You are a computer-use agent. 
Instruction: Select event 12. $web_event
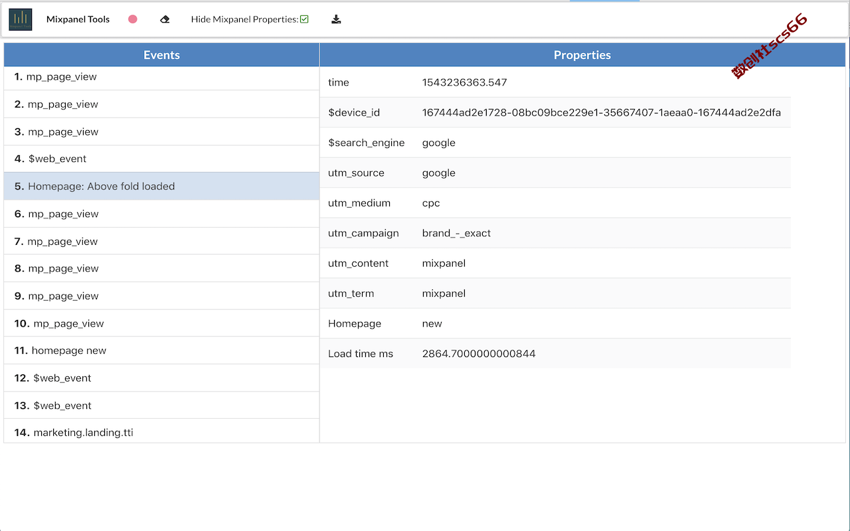click(161, 378)
